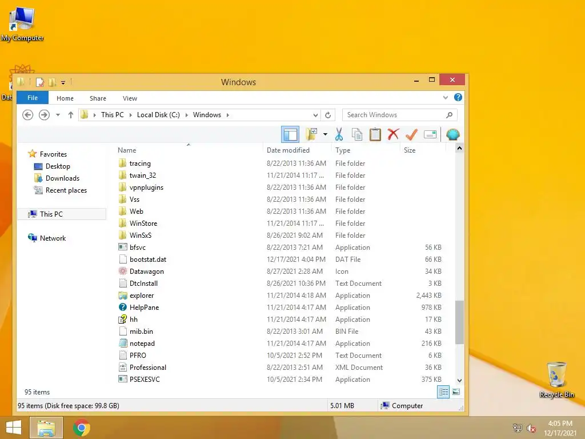
Task: Click the muted volume tray icon
Action: (x=531, y=428)
